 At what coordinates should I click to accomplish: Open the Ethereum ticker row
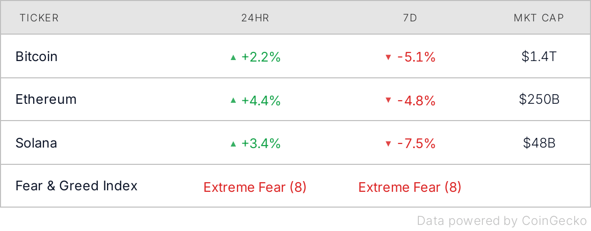(x=46, y=99)
